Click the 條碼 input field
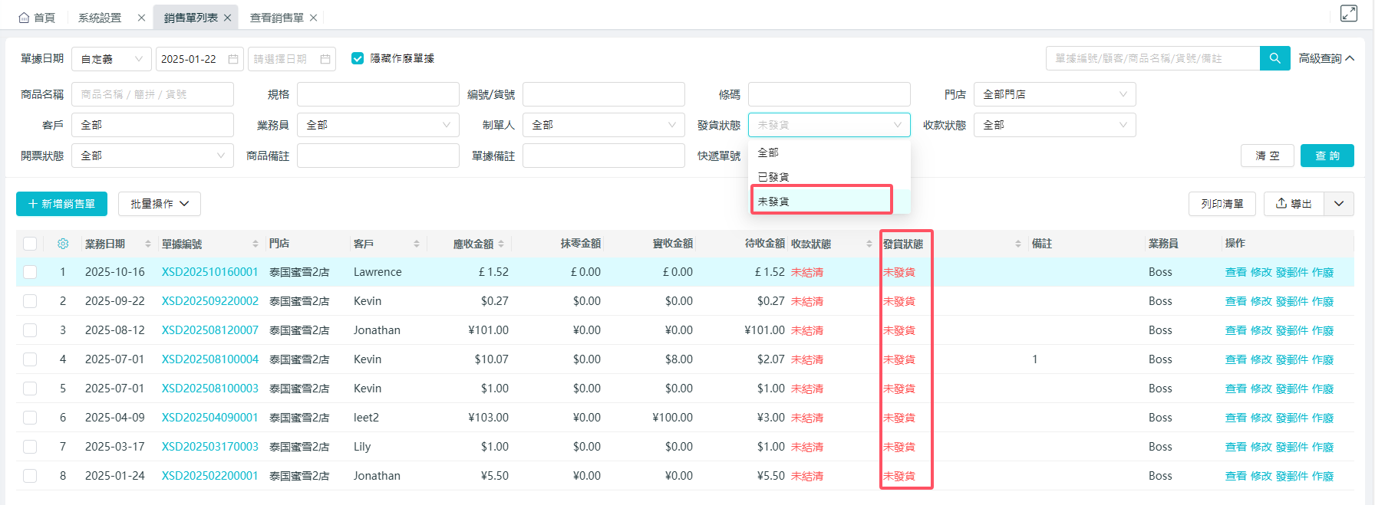 tap(829, 94)
